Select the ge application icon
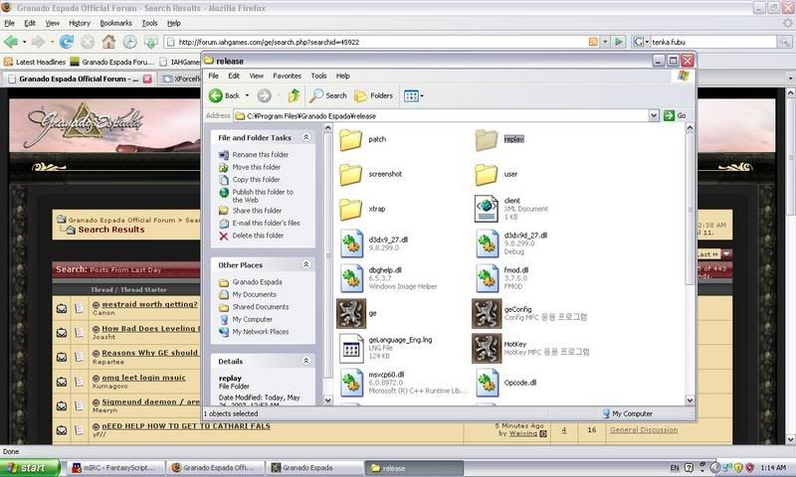This screenshot has width=796, height=477. [351, 313]
